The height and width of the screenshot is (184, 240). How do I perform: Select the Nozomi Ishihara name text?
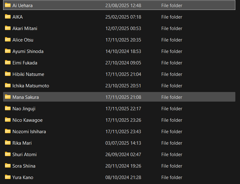click(29, 132)
